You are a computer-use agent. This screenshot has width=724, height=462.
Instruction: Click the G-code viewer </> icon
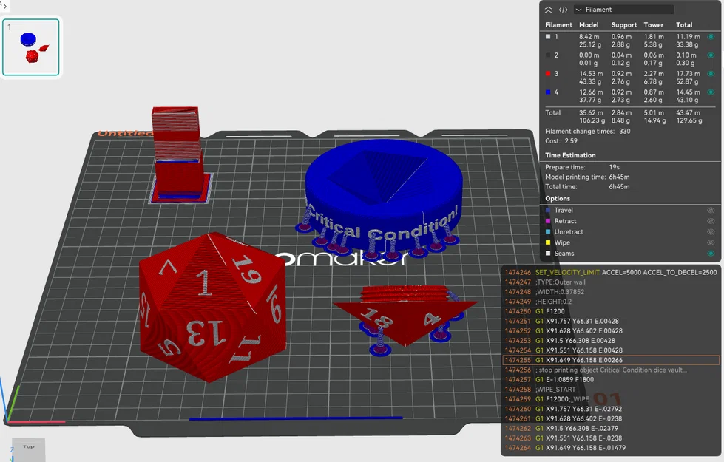click(563, 10)
